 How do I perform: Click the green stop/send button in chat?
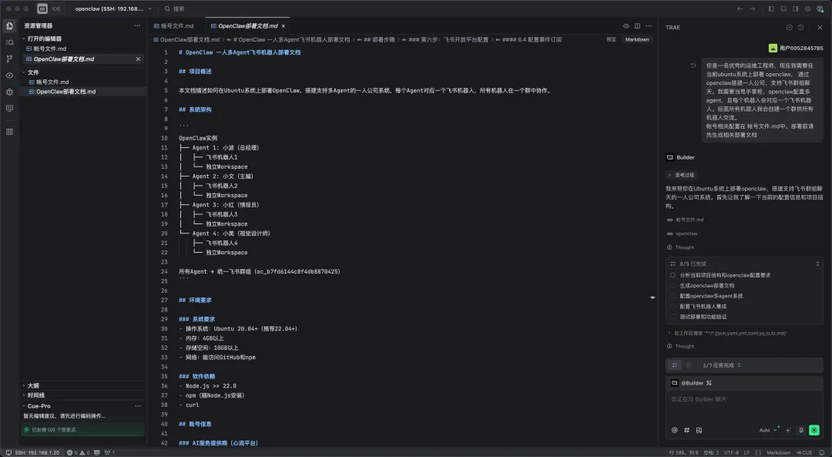click(814, 431)
